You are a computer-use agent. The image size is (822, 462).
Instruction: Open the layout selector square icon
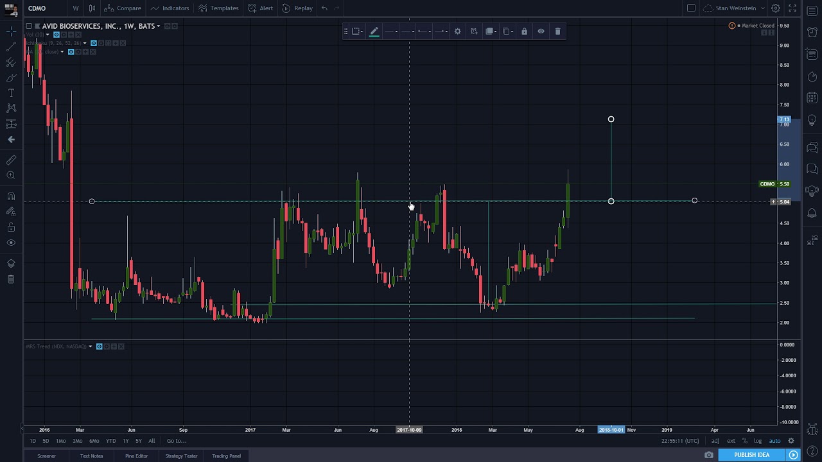pyautogui.click(x=691, y=8)
